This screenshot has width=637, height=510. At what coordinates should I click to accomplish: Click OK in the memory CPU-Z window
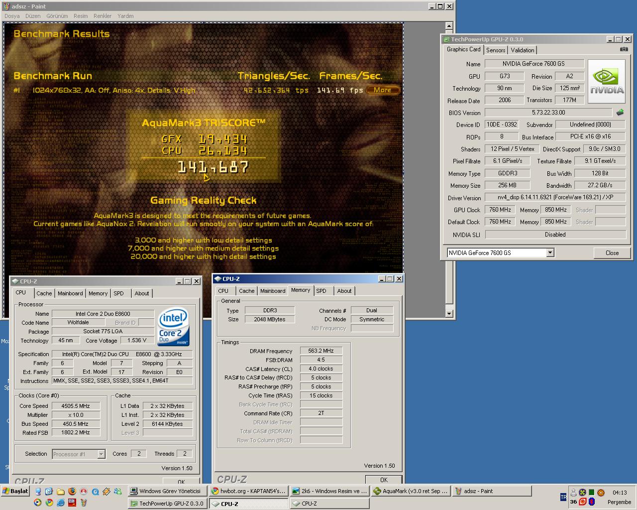click(x=384, y=480)
